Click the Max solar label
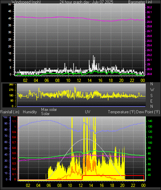Viewport: 161px width, 190px height. click(x=49, y=110)
